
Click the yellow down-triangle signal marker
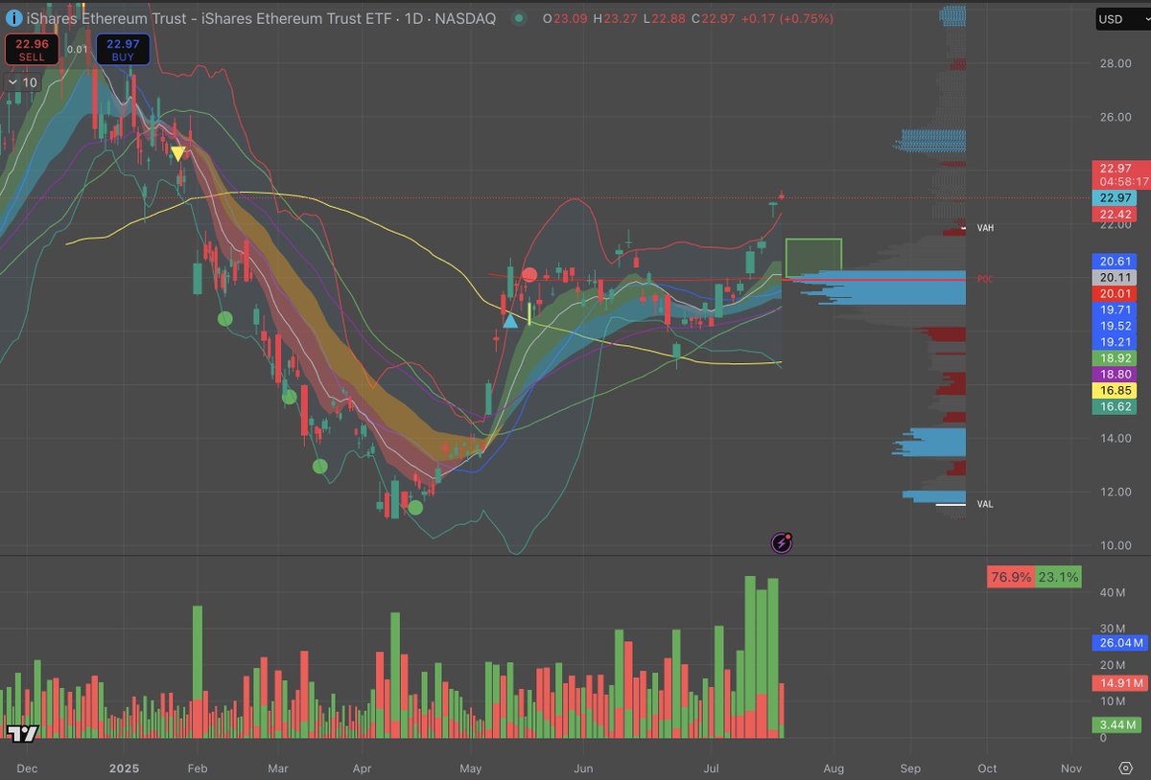pyautogui.click(x=178, y=153)
